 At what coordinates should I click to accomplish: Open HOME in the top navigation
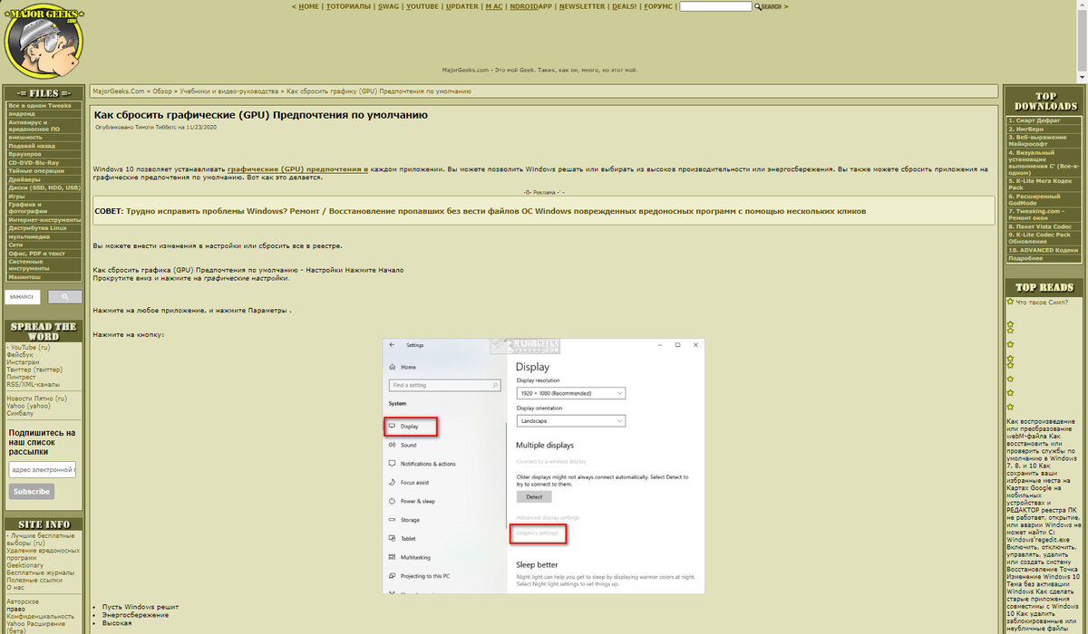pyautogui.click(x=308, y=6)
